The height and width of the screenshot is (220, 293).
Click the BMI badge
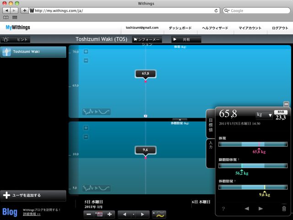click(x=281, y=112)
